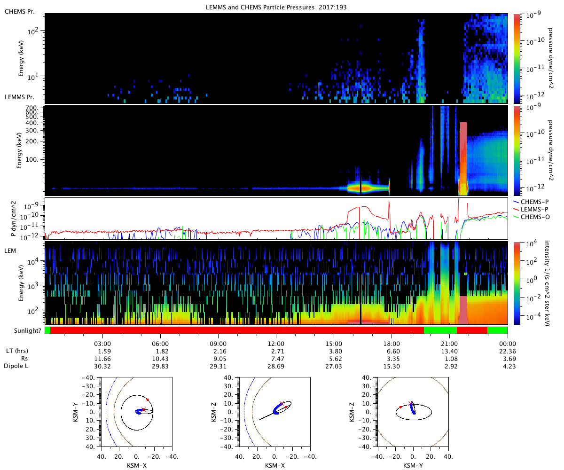Click the line plot panel of pressures
Screen dimensions: 564x470
(x=276, y=219)
